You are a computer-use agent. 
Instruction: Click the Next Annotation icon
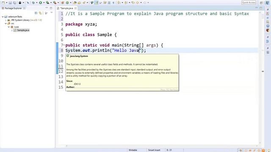(x=119, y=3)
